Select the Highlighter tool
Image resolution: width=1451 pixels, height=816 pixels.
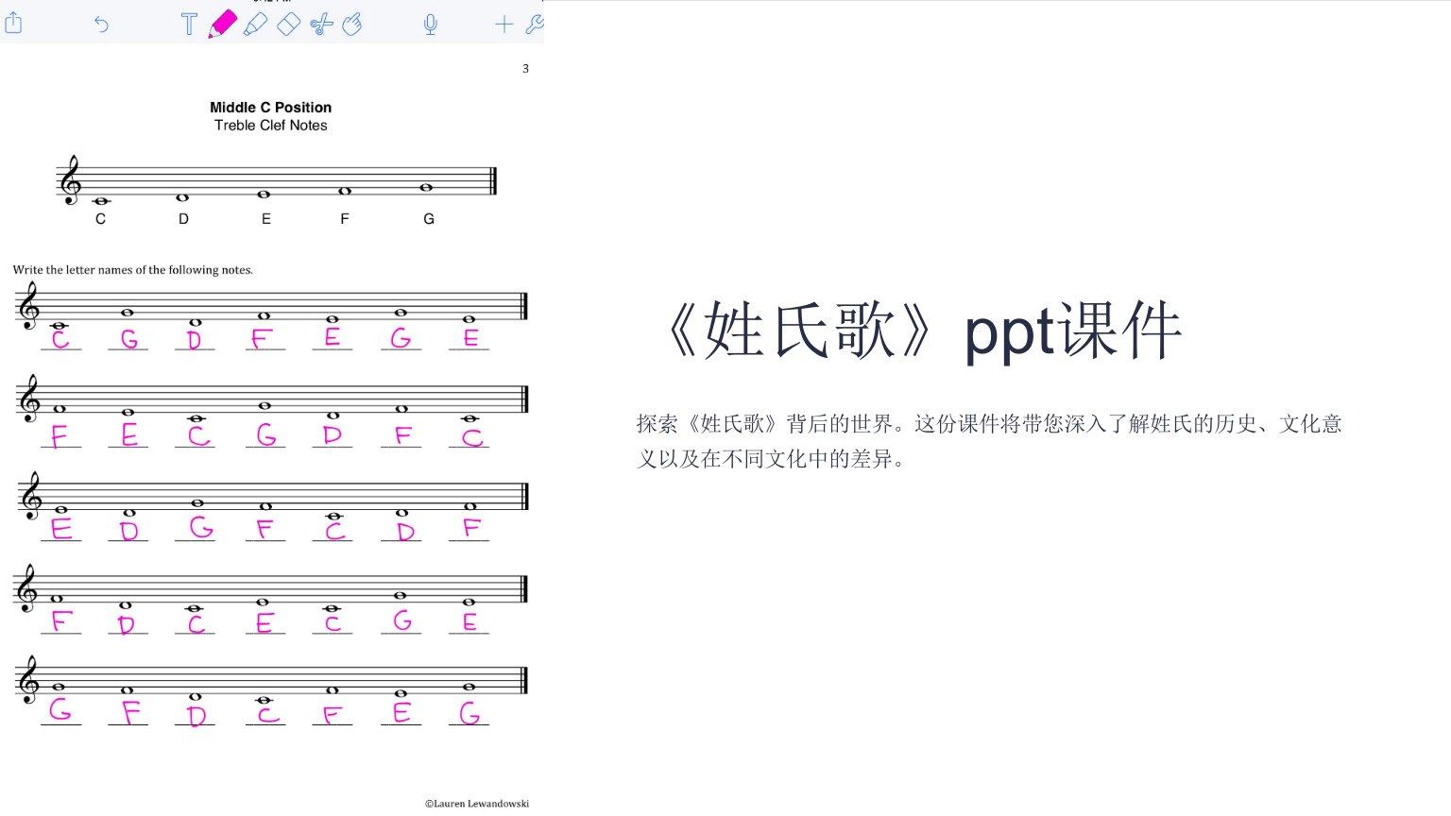pos(255,25)
